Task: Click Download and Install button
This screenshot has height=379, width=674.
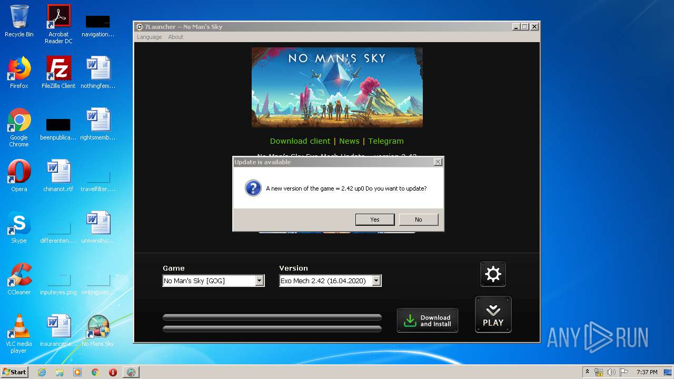Action: coord(428,321)
